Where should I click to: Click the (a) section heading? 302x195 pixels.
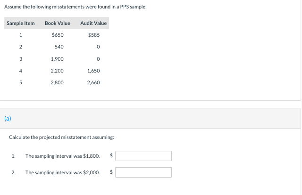(8, 119)
